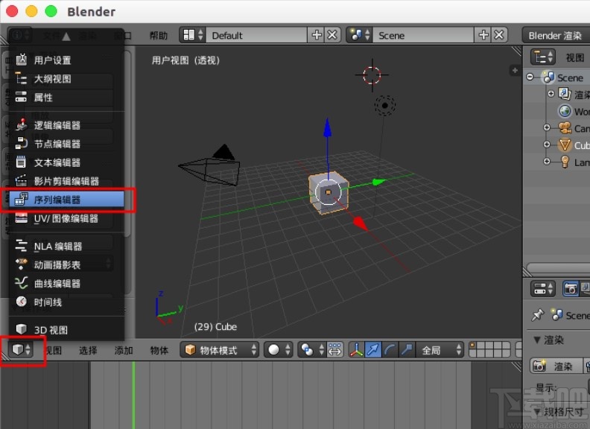Delete the Default screen layout

332,35
